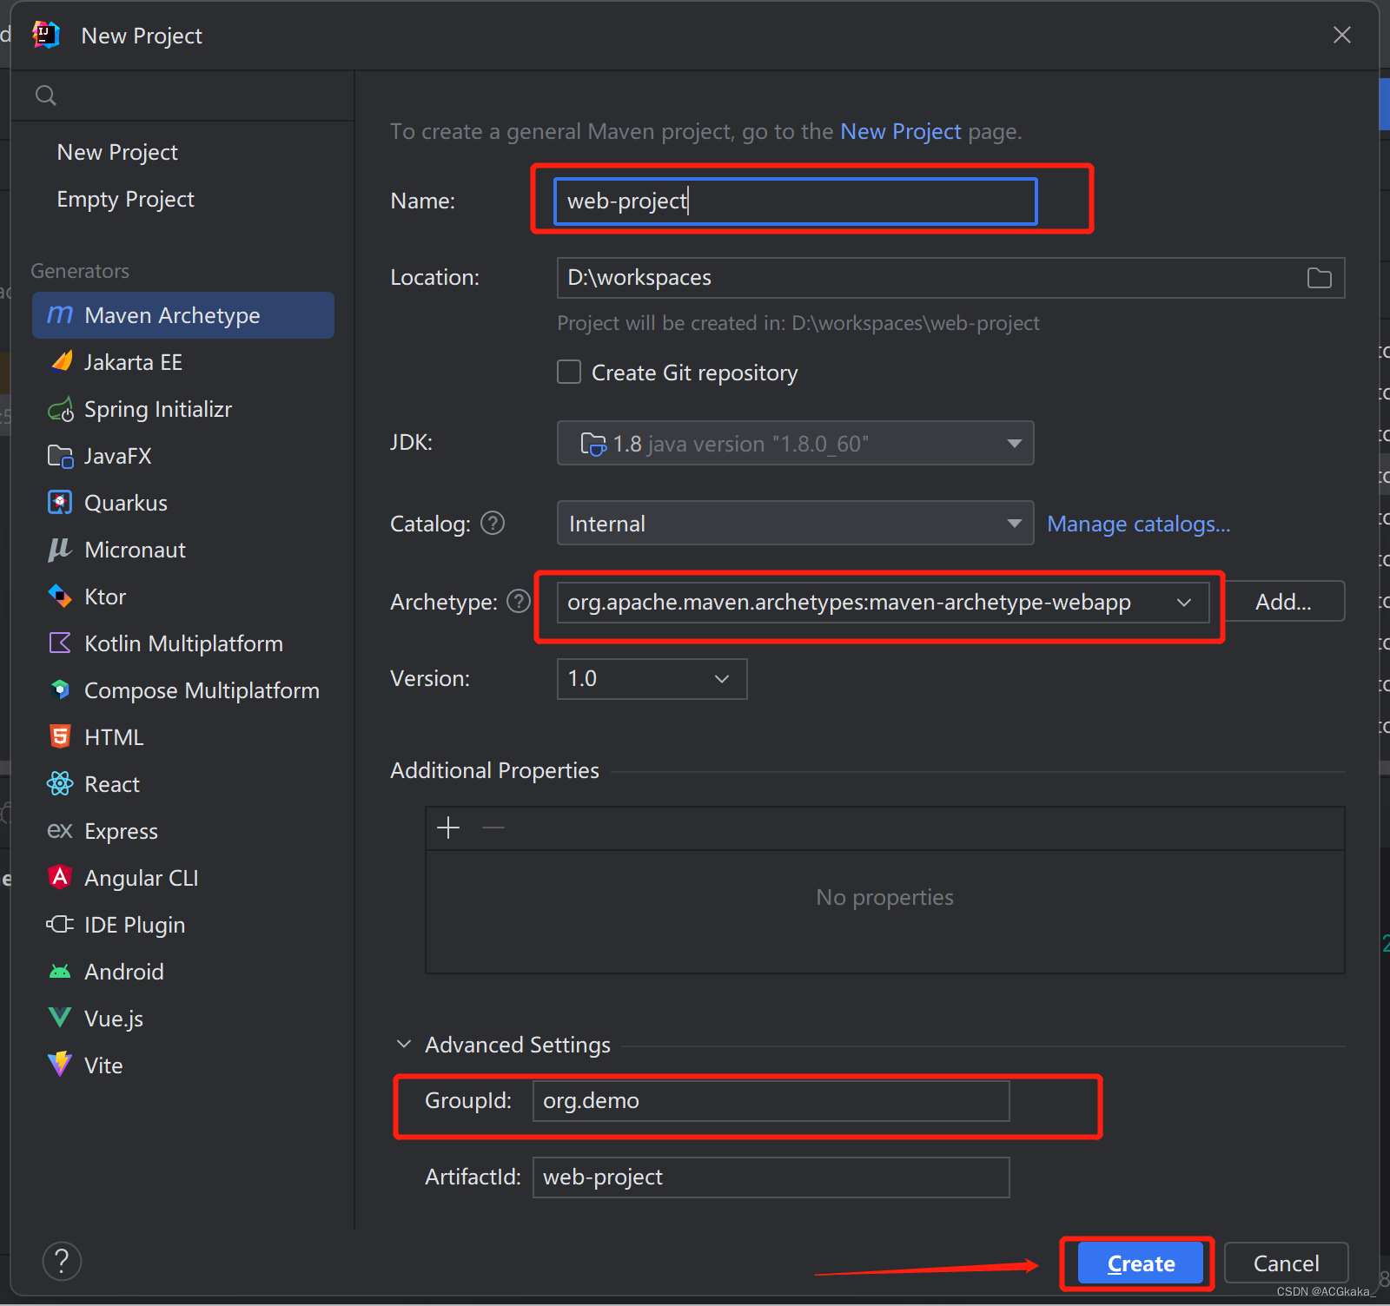
Task: Select Compose Multiplatform generator label
Action: point(202,690)
